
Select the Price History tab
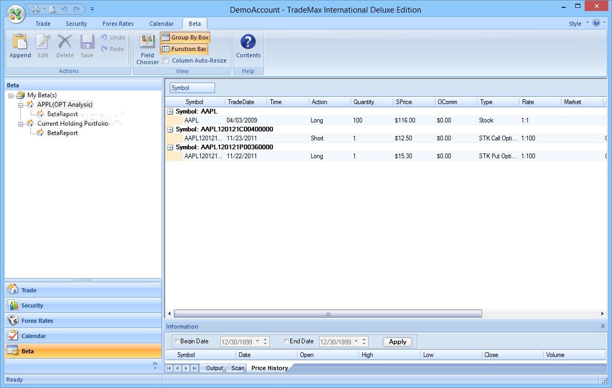click(269, 368)
